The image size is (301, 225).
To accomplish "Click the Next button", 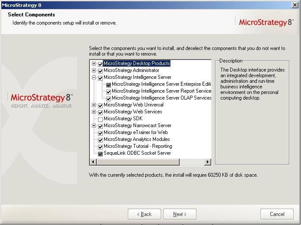I will pyautogui.click(x=180, y=214).
